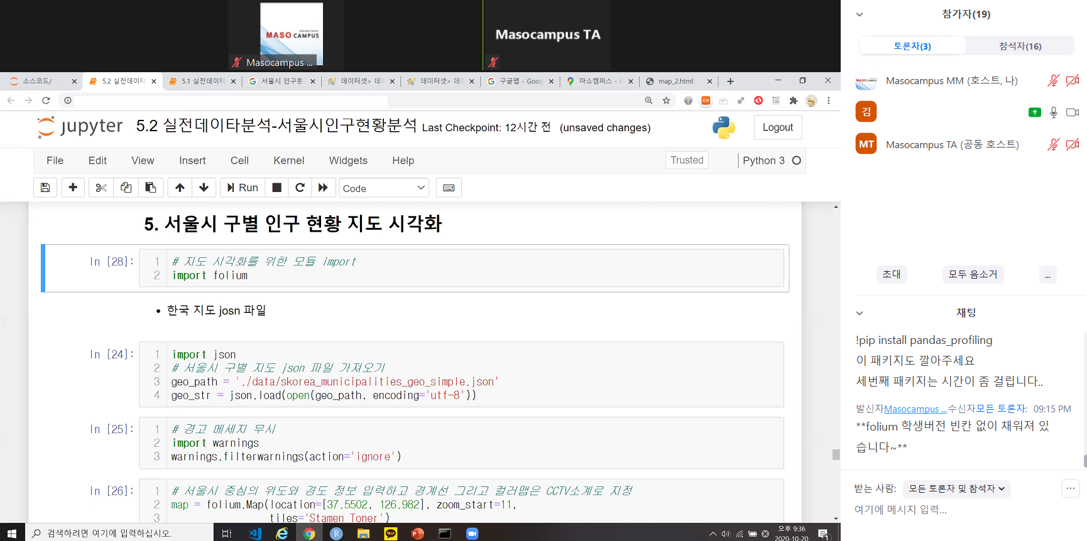This screenshot has width=1087, height=541.
Task: Interrupt the kernel with stop icon
Action: [x=276, y=188]
